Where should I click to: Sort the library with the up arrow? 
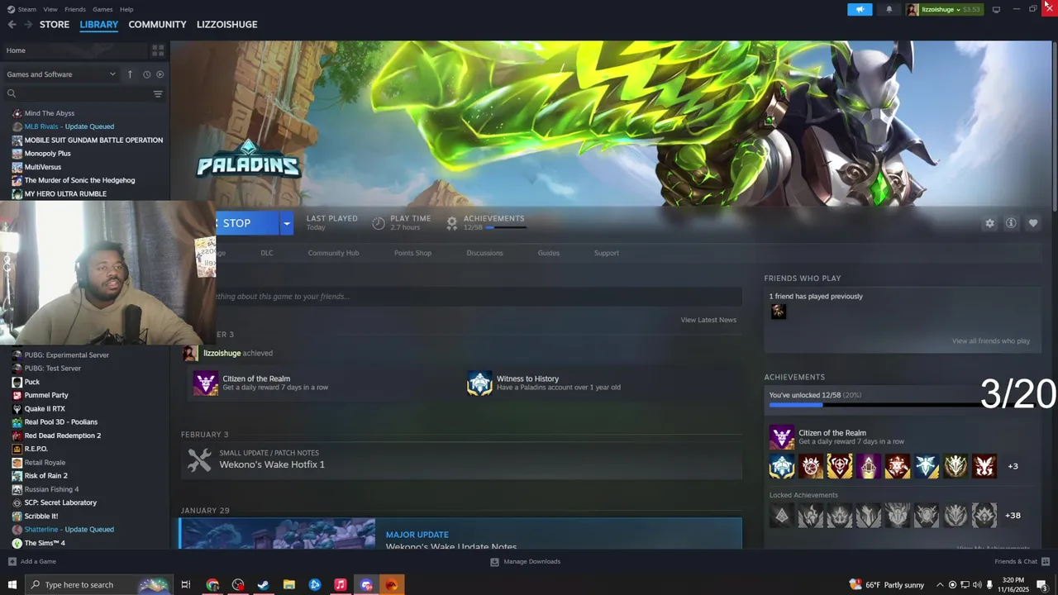pos(130,74)
